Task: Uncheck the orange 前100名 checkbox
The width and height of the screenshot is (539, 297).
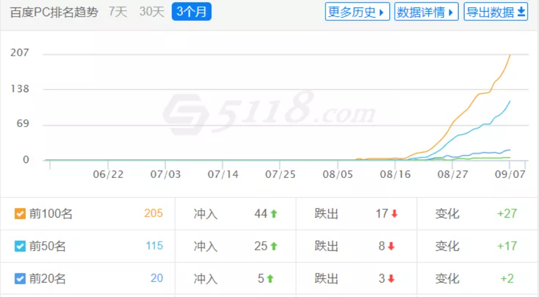Action: tap(20, 213)
